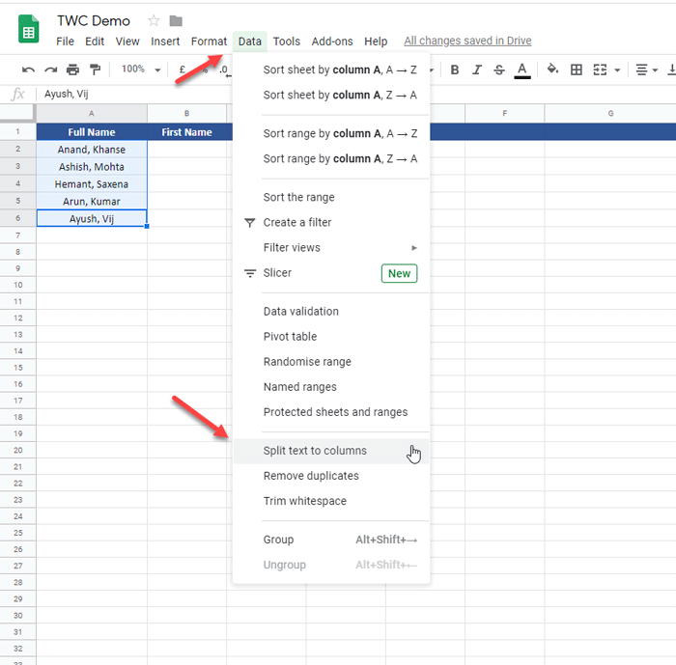The image size is (676, 665).
Task: Open the File menu
Action: 65,42
